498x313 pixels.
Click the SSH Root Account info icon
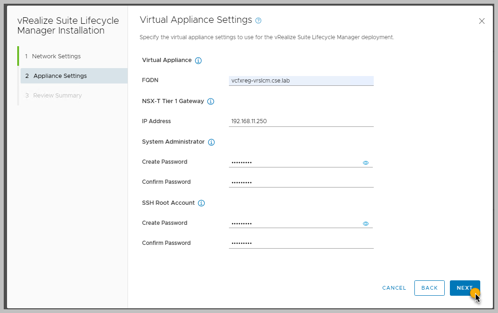coord(201,203)
